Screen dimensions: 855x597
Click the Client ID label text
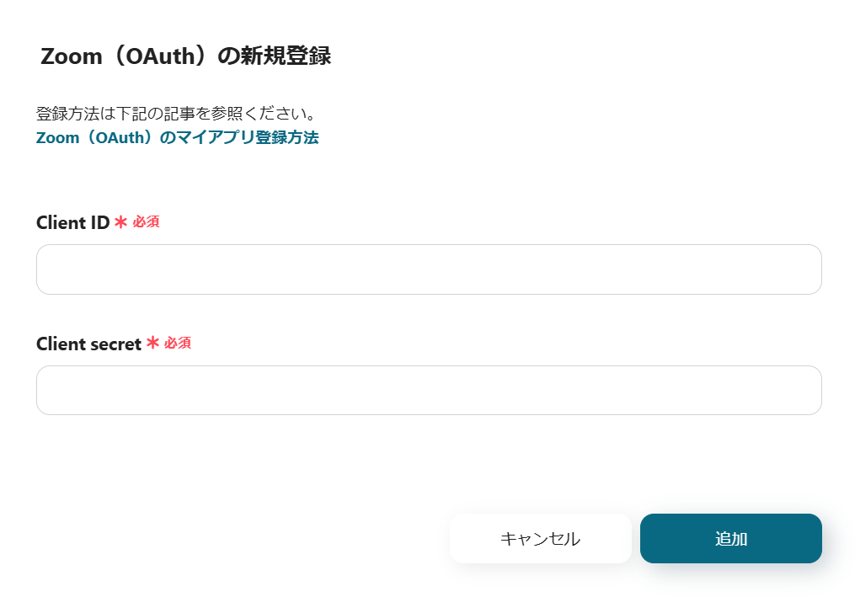pyautogui.click(x=73, y=222)
